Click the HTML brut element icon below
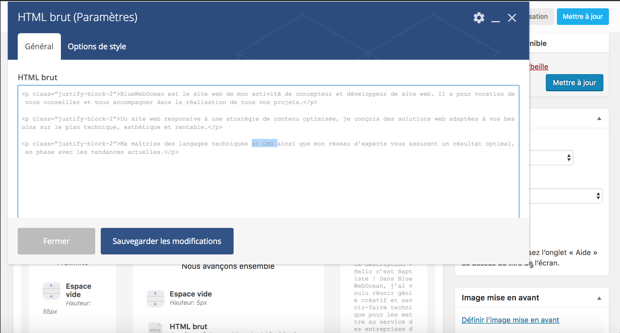 (155, 328)
